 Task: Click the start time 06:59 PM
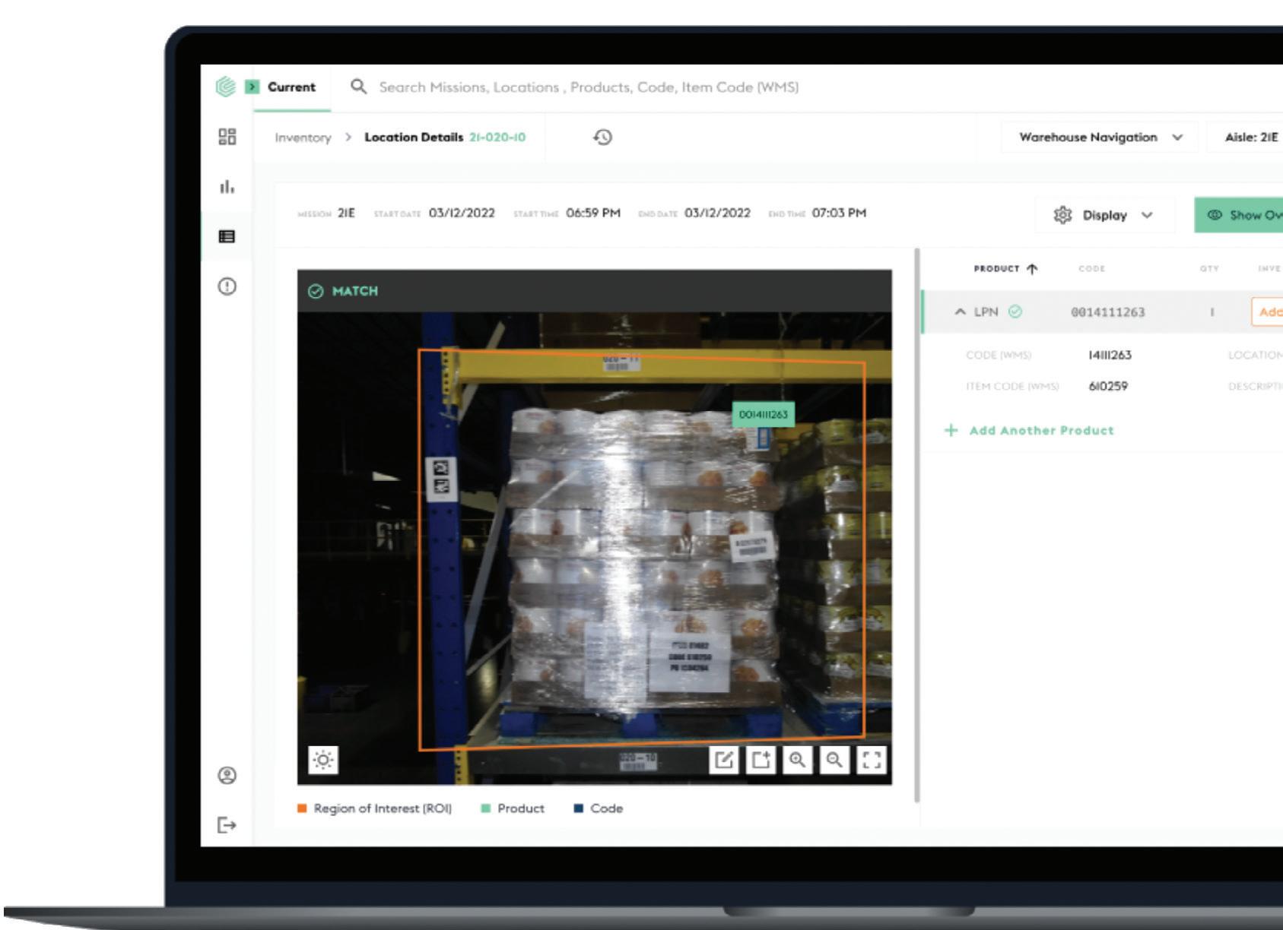tap(593, 213)
